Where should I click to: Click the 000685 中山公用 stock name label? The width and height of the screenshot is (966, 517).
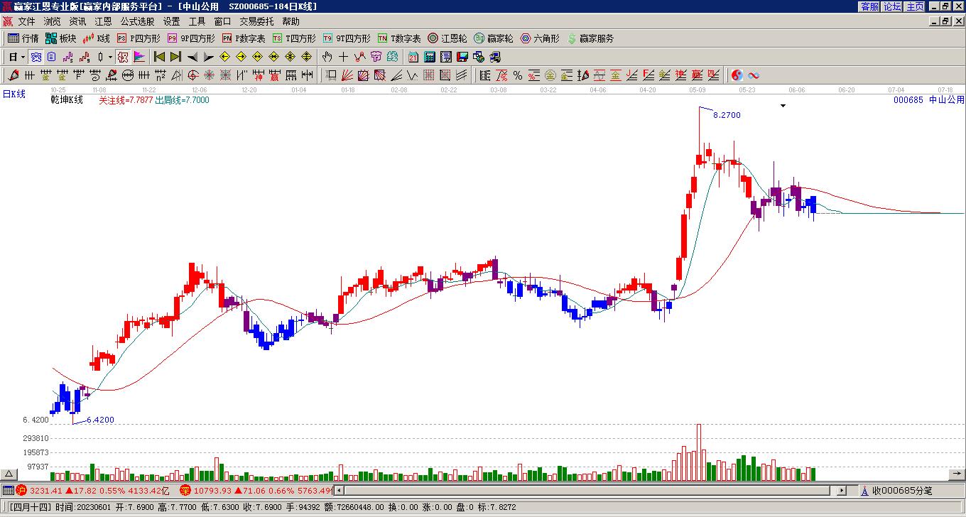[x=929, y=100]
